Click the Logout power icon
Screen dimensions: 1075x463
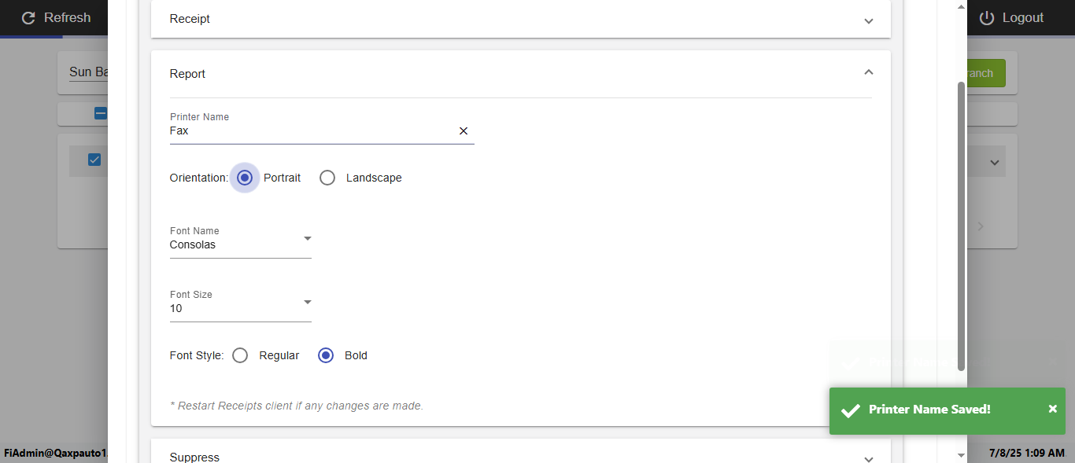987,17
